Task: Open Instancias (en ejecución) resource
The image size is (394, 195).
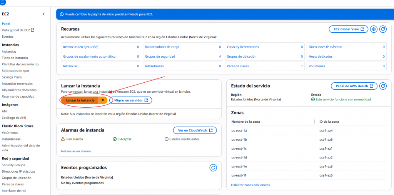Action: tap(101, 47)
